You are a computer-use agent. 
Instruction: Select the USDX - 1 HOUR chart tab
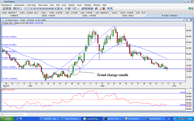click(48, 16)
